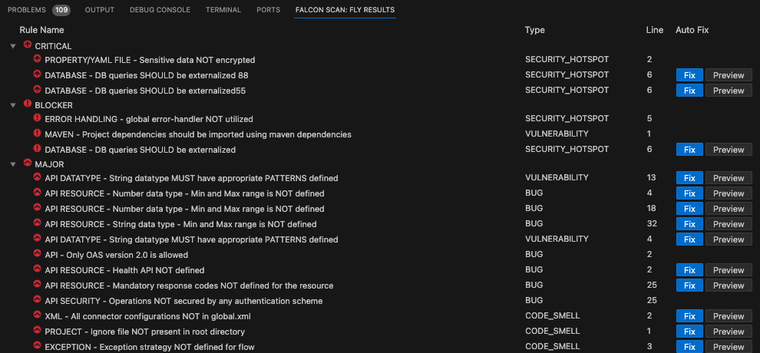Fix the externalized 88 database rule
Viewport: 760px width, 353px height.
click(x=689, y=75)
